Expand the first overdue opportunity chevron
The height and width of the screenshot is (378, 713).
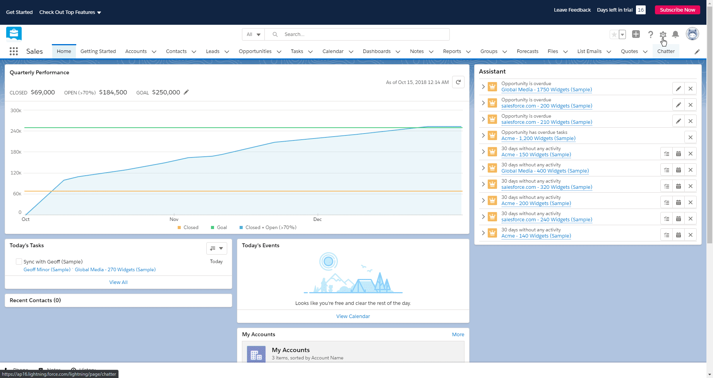[483, 87]
